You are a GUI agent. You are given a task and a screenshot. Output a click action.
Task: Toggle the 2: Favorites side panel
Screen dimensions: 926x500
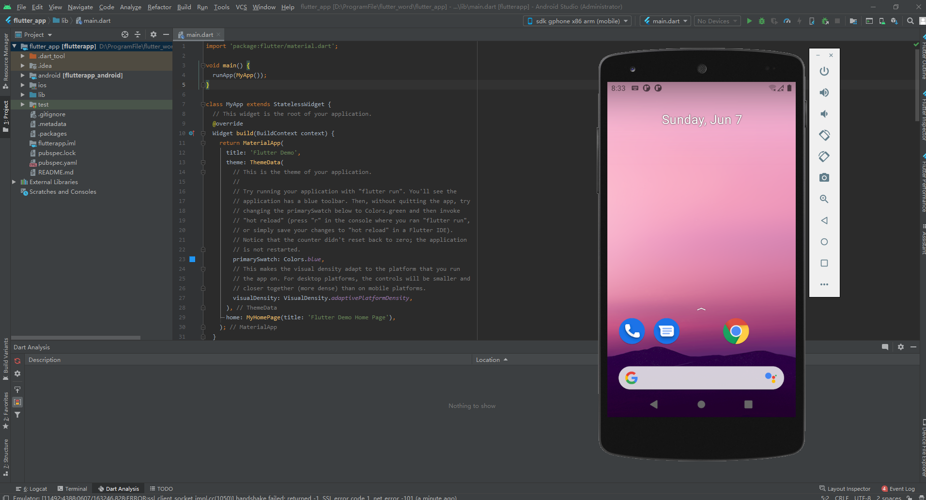(x=5, y=411)
